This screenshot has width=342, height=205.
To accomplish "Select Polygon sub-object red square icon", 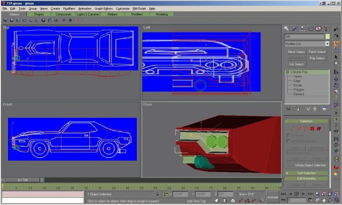I will (x=312, y=129).
